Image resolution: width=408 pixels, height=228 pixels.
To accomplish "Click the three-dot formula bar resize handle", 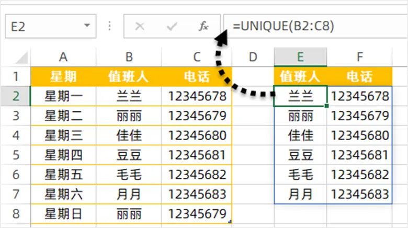I will [x=110, y=26].
